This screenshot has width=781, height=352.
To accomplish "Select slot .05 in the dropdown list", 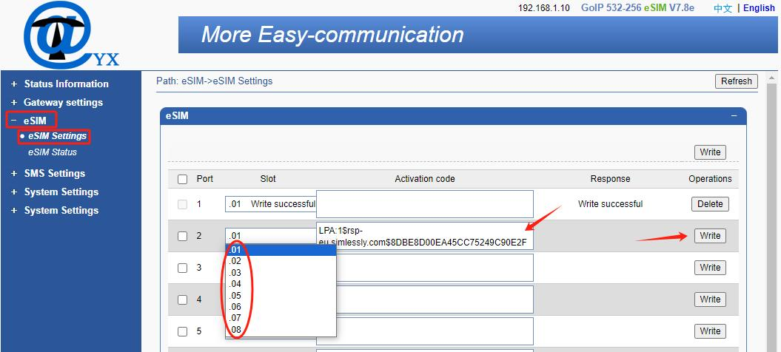I will [x=281, y=296].
